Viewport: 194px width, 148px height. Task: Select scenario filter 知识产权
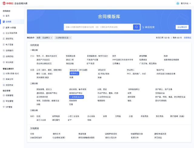[160, 70]
